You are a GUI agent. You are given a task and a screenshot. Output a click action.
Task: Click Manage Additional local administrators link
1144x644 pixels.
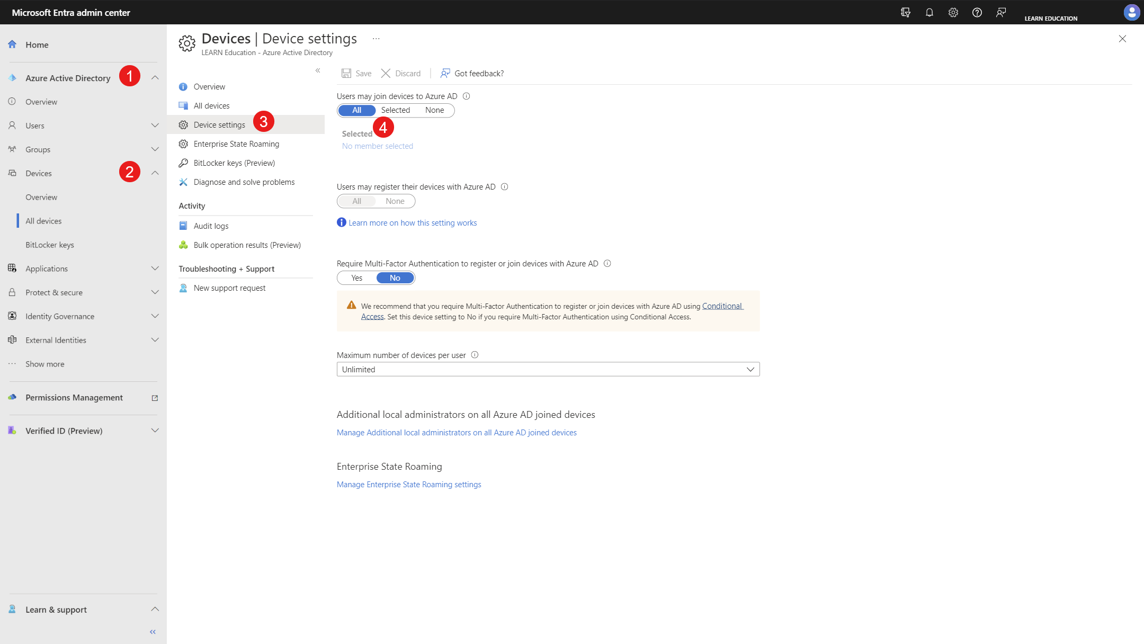click(457, 433)
